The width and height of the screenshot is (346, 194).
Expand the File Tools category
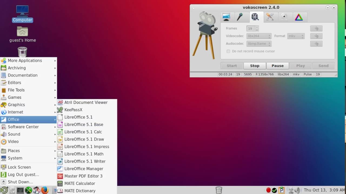pyautogui.click(x=28, y=90)
